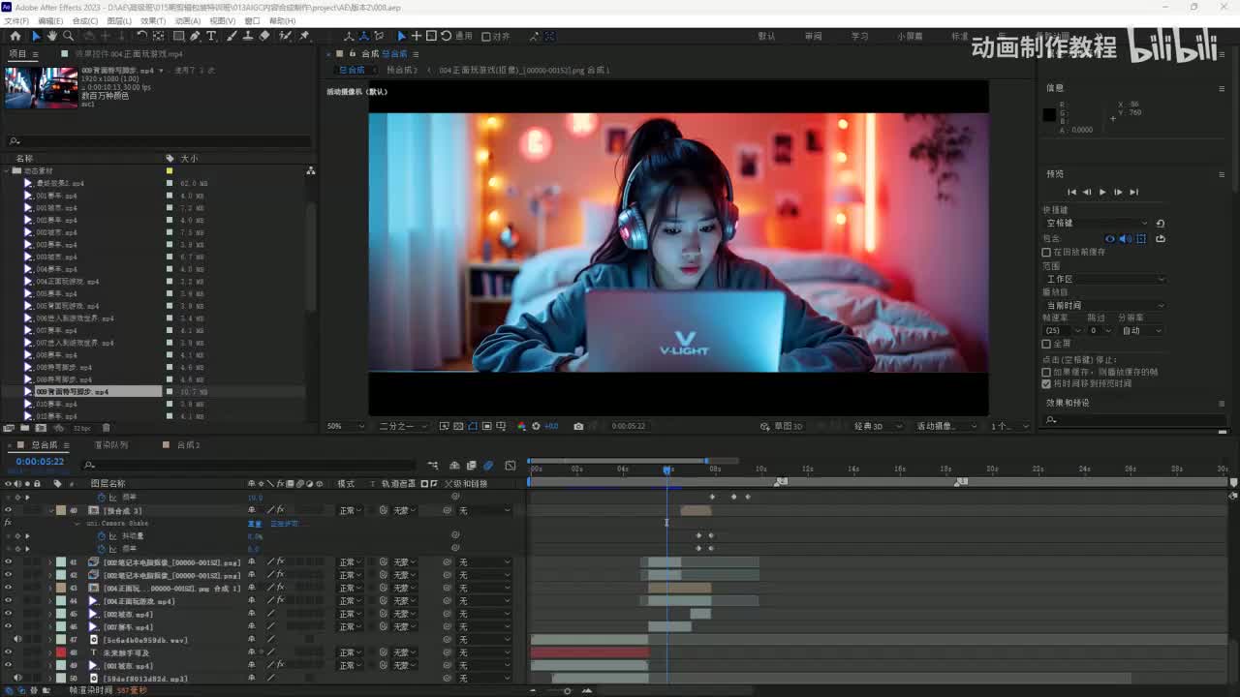The image size is (1240, 697).
Task: Switch to the 渲染队列 tab
Action: tap(110, 445)
